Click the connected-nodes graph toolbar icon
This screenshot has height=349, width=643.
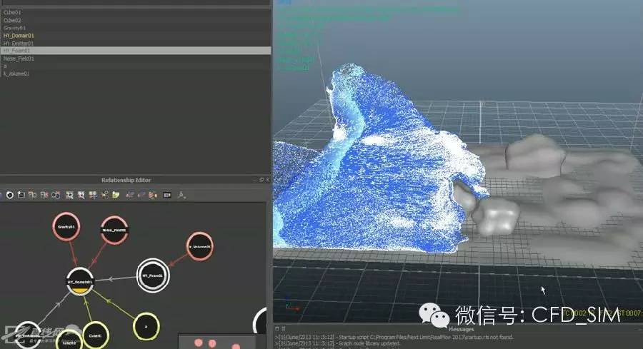tap(104, 195)
